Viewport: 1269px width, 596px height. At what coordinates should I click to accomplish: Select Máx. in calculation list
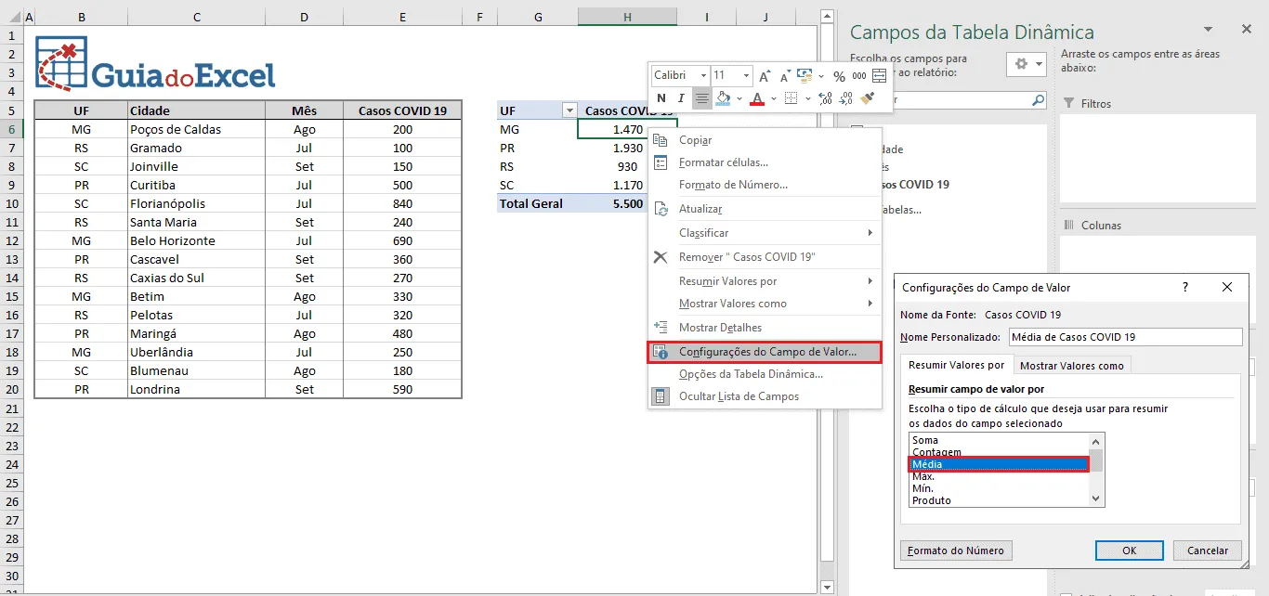click(999, 476)
